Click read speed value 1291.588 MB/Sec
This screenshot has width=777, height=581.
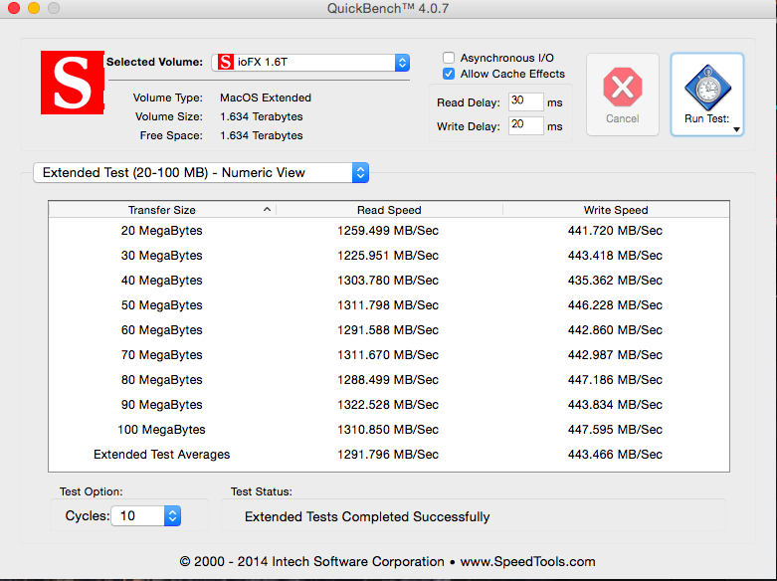click(388, 329)
